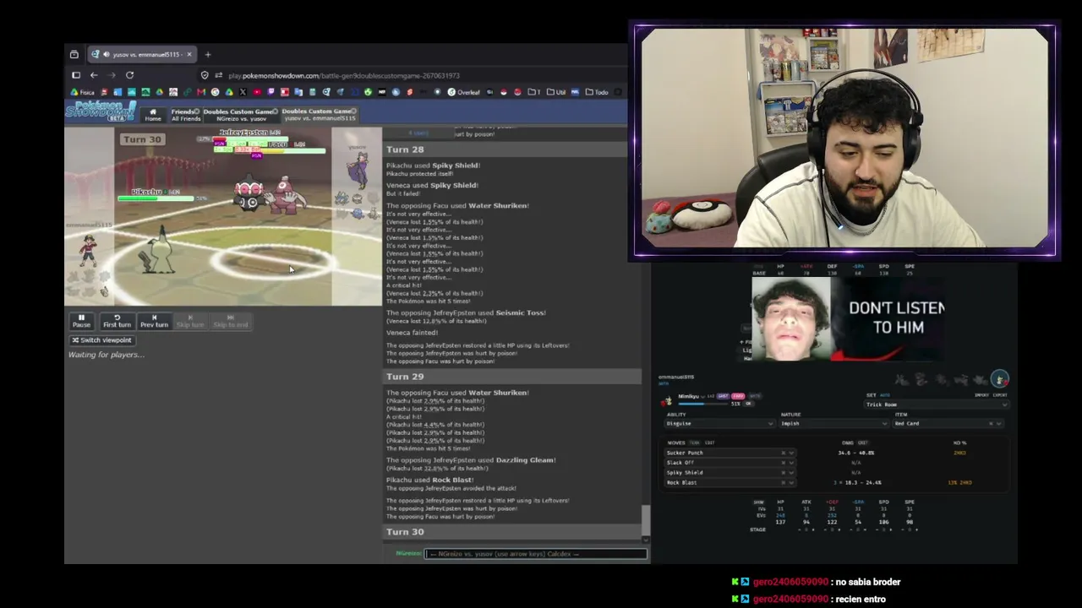Clear the Sucker Punch move slot
This screenshot has width=1082, height=608.
(783, 453)
